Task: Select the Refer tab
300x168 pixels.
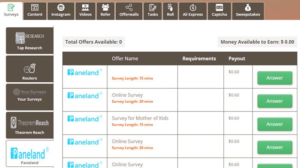Action: pyautogui.click(x=105, y=11)
